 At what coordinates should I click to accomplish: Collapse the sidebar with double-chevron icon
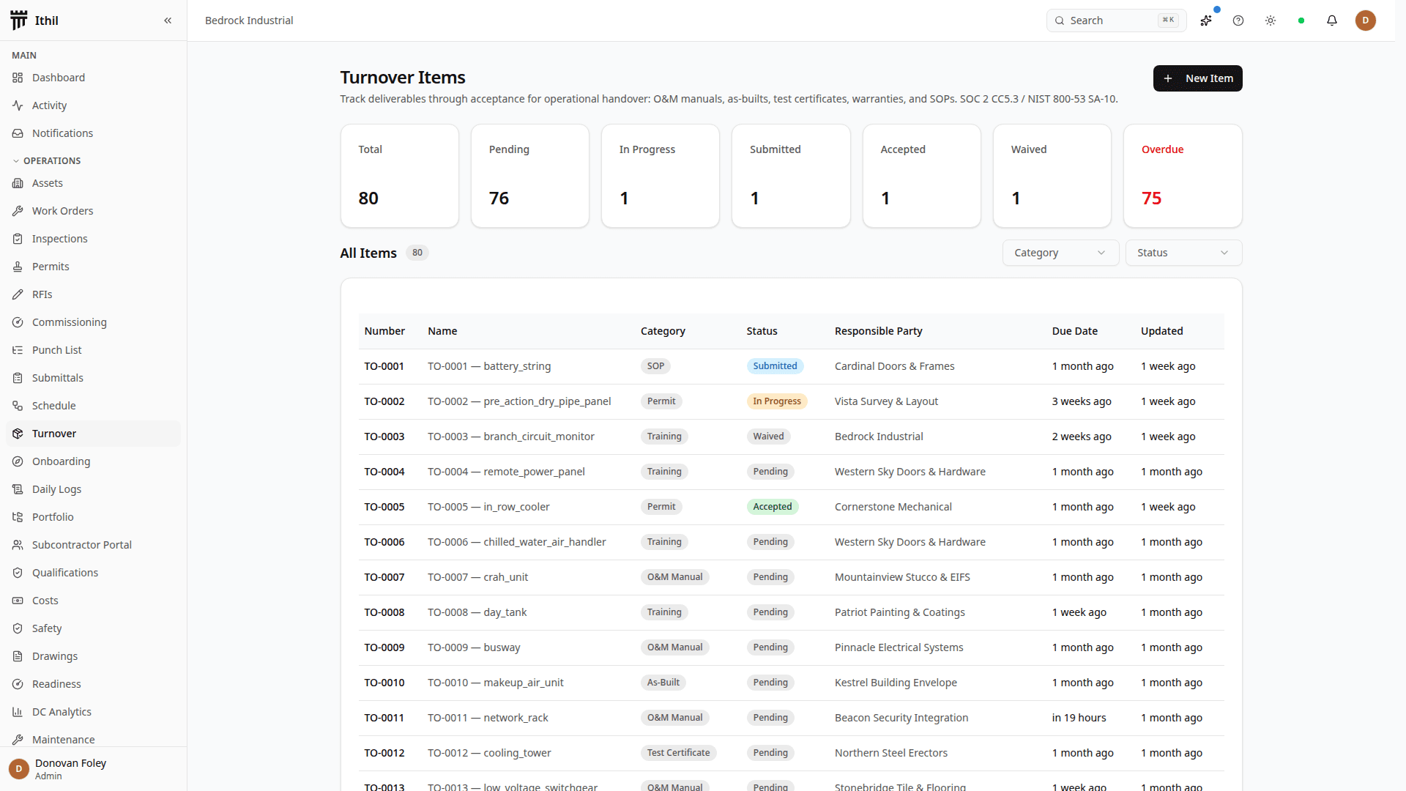(168, 21)
